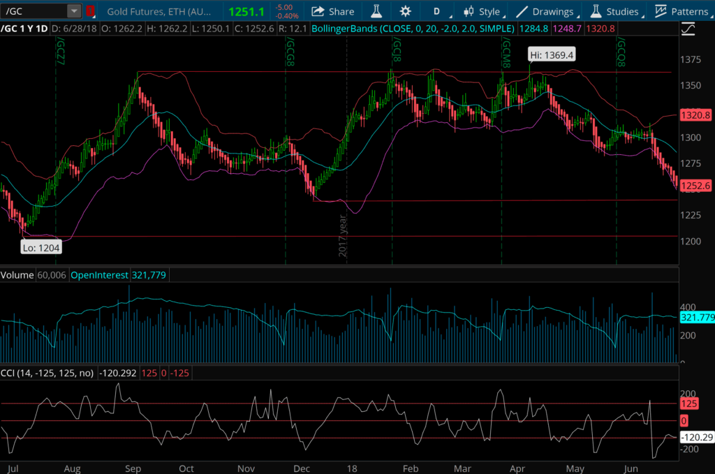Click the Lo: 1204 price bubble

coord(40,247)
